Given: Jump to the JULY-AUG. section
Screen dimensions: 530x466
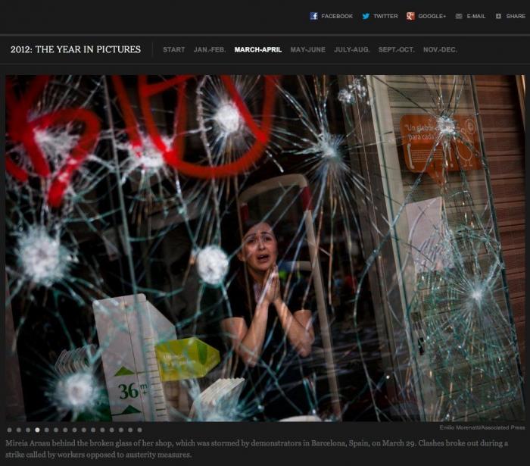Looking at the screenshot, I should coord(352,50).
